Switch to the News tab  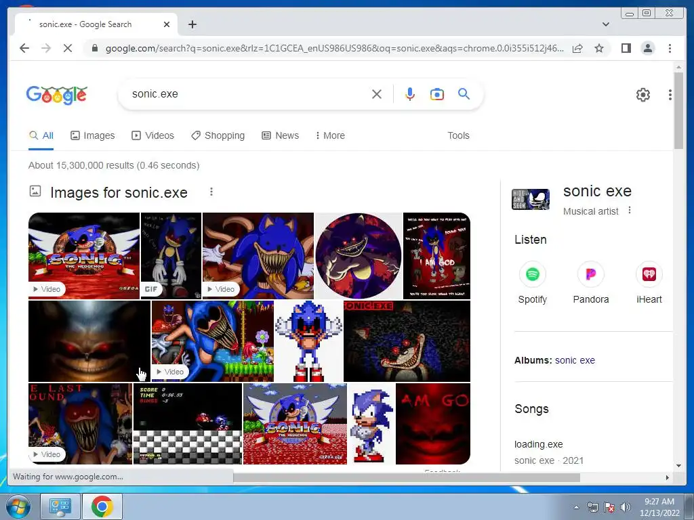click(x=280, y=135)
